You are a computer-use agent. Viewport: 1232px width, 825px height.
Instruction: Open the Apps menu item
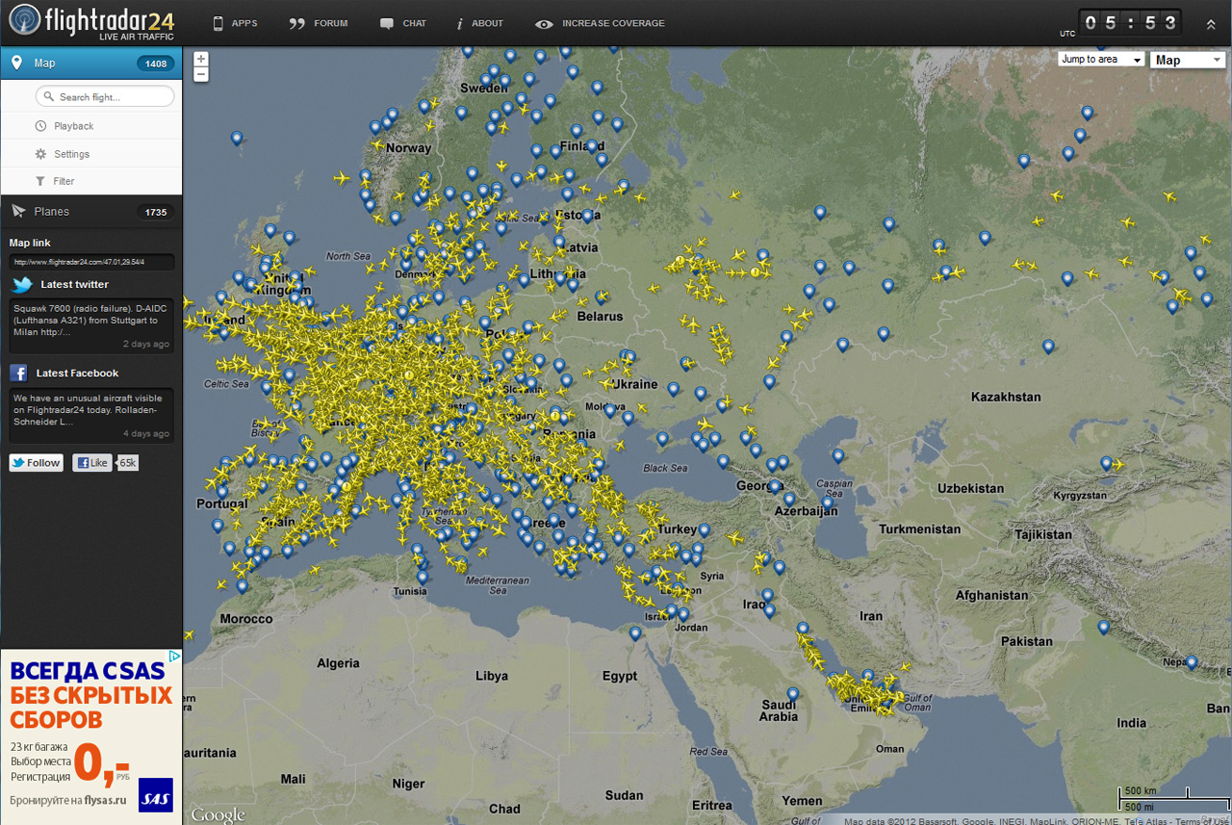[235, 23]
